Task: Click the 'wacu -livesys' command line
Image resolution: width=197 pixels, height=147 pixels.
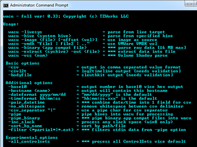Action: tap(25, 32)
